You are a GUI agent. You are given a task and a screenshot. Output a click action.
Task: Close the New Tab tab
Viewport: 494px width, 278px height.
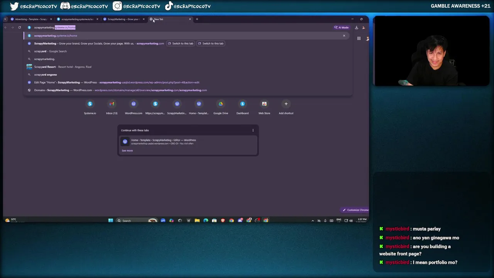(x=190, y=19)
